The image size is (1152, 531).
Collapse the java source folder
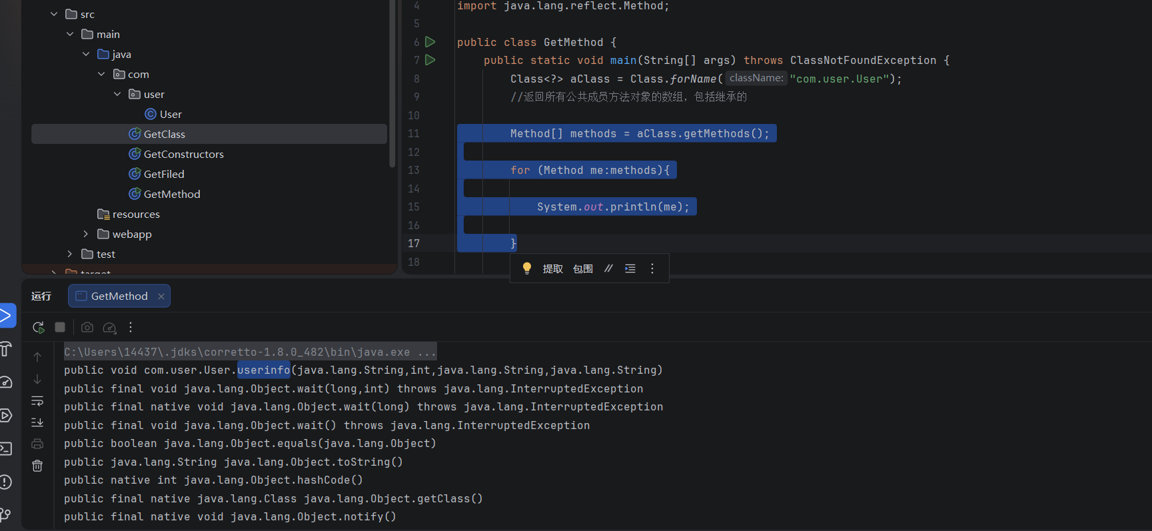(86, 54)
